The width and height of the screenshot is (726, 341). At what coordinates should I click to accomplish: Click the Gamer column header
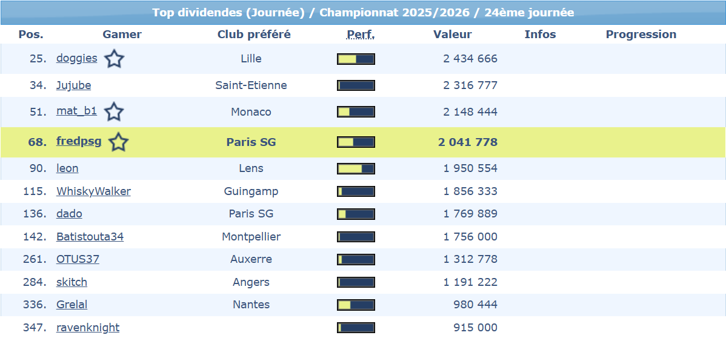122,35
